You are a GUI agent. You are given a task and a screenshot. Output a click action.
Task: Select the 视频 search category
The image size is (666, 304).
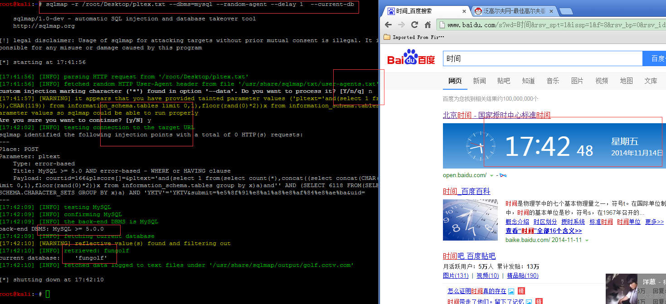602,81
